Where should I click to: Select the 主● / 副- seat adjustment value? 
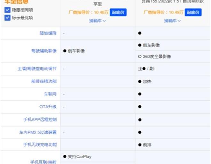[x=146, y=69]
